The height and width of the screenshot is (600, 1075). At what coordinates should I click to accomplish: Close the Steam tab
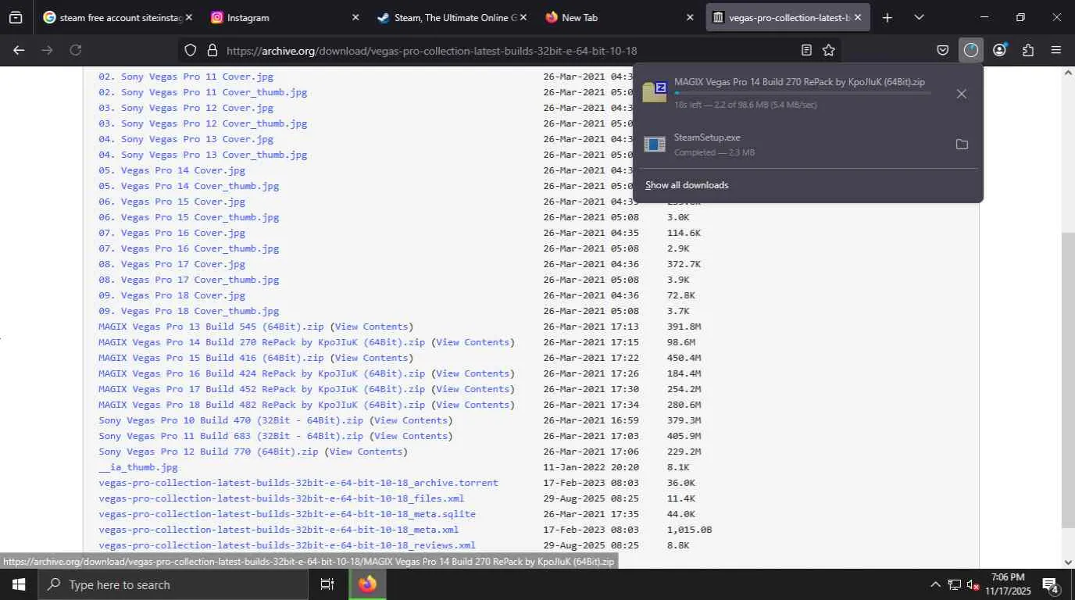coord(523,17)
